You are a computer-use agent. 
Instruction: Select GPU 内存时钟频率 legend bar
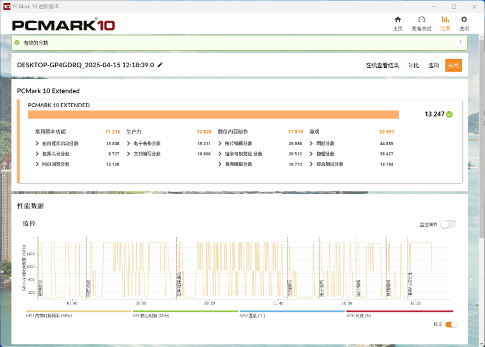(x=79, y=312)
